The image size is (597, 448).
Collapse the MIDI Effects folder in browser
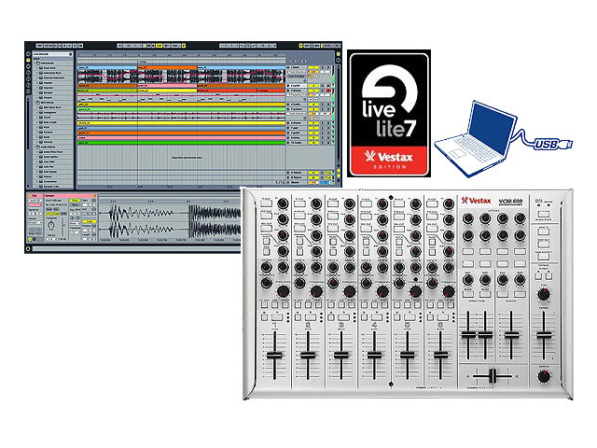pos(35,103)
